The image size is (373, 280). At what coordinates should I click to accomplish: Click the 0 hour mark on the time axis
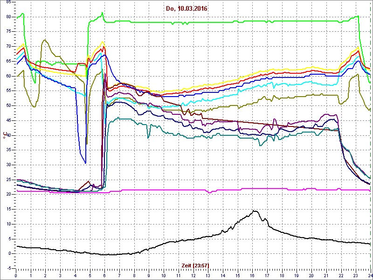16,275
